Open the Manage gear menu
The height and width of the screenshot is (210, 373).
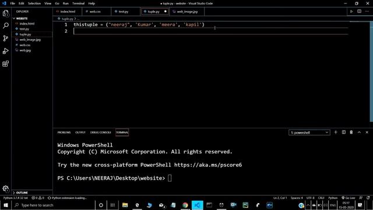tap(6, 189)
